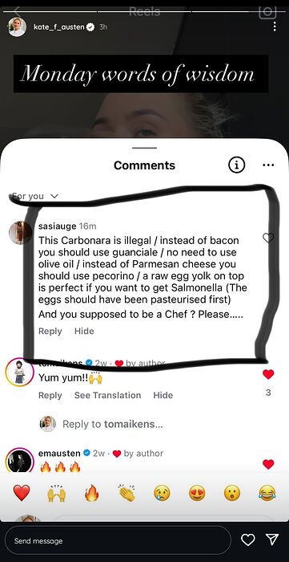Unlike the tomaikens Yum yum comment
The width and height of the screenshot is (289, 562).
268,374
